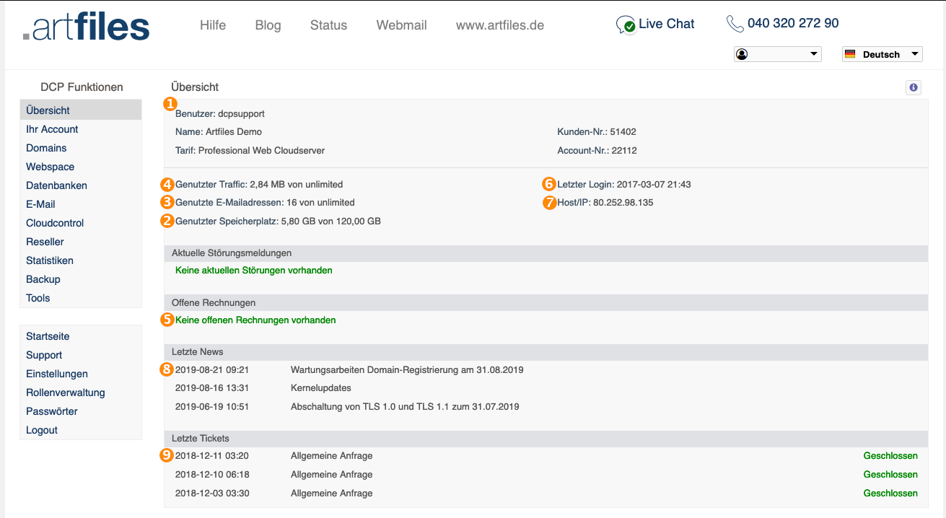
Task: Click the Kernelupdates news item
Action: pyautogui.click(x=321, y=388)
